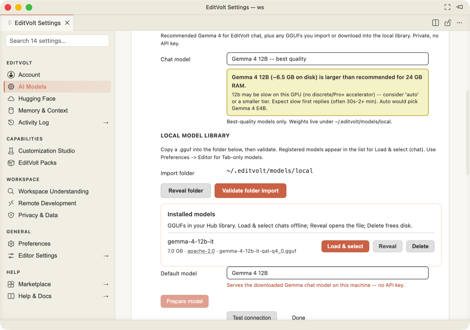
Task: Click the Privacy & Data shield icon
Action: [x=11, y=215]
